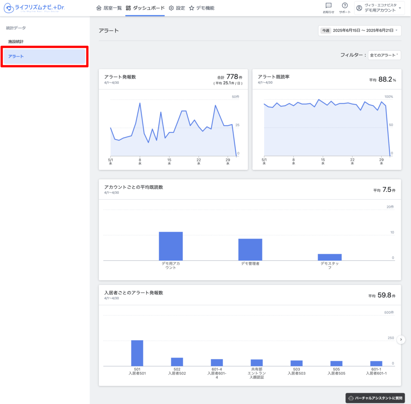Expand the デモ用アカウント account menu
This screenshot has width=411, height=404.
click(379, 8)
